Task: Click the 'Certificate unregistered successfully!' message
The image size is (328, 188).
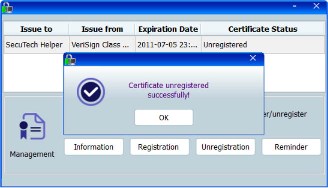Action: 168,90
